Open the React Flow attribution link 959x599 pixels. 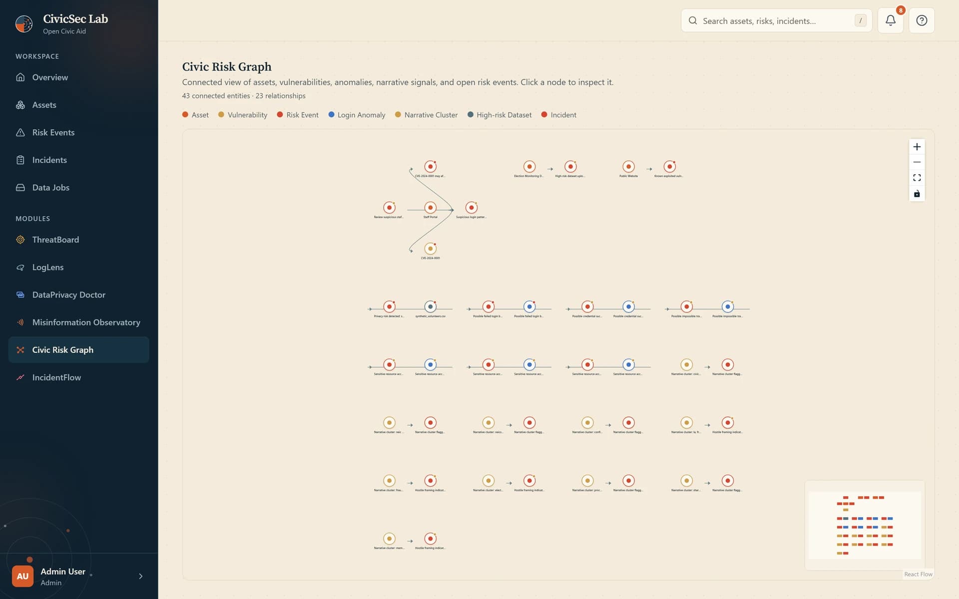click(918, 574)
